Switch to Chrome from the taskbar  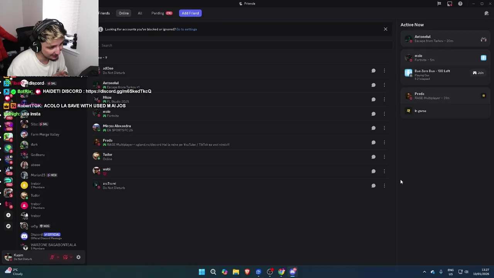(x=281, y=272)
